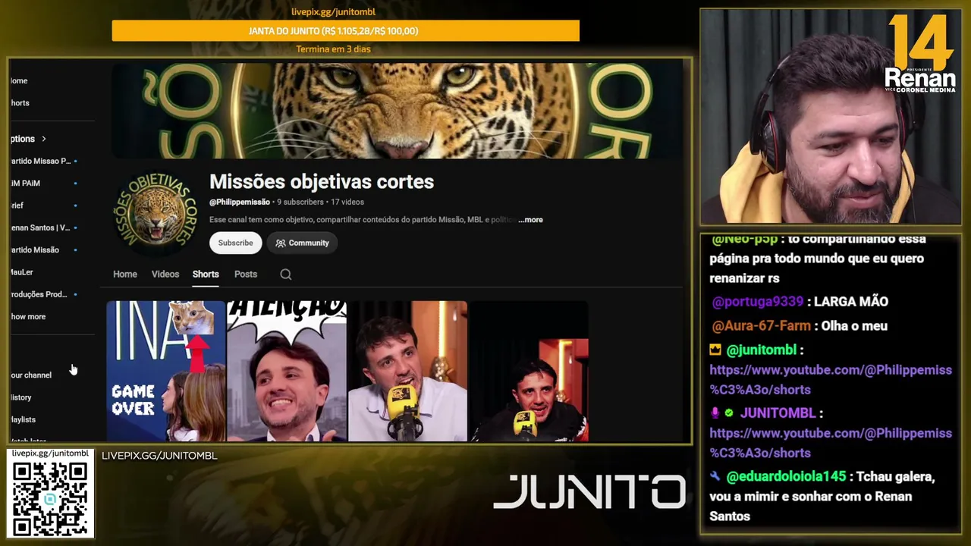The width and height of the screenshot is (971, 546).
Task: Open the Renan Santos subscription
Action: pos(40,227)
